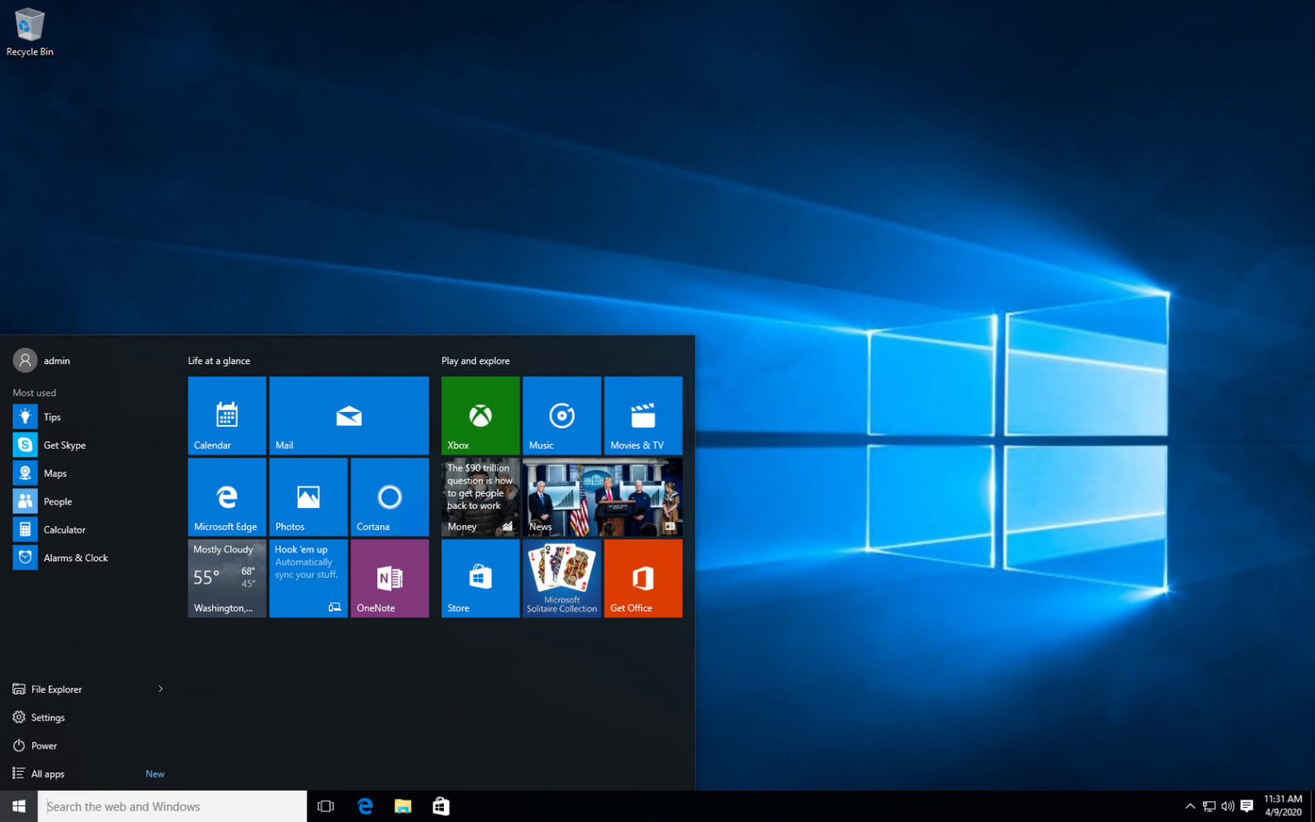Open People from Most used
1315x822 pixels.
coord(89,501)
